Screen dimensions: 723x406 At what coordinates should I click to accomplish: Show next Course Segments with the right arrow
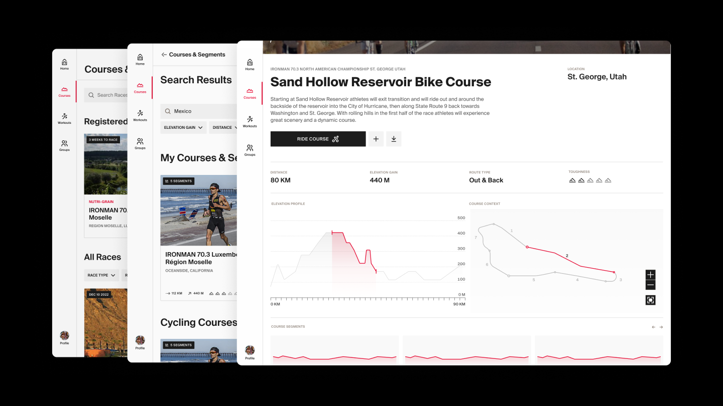pos(661,327)
